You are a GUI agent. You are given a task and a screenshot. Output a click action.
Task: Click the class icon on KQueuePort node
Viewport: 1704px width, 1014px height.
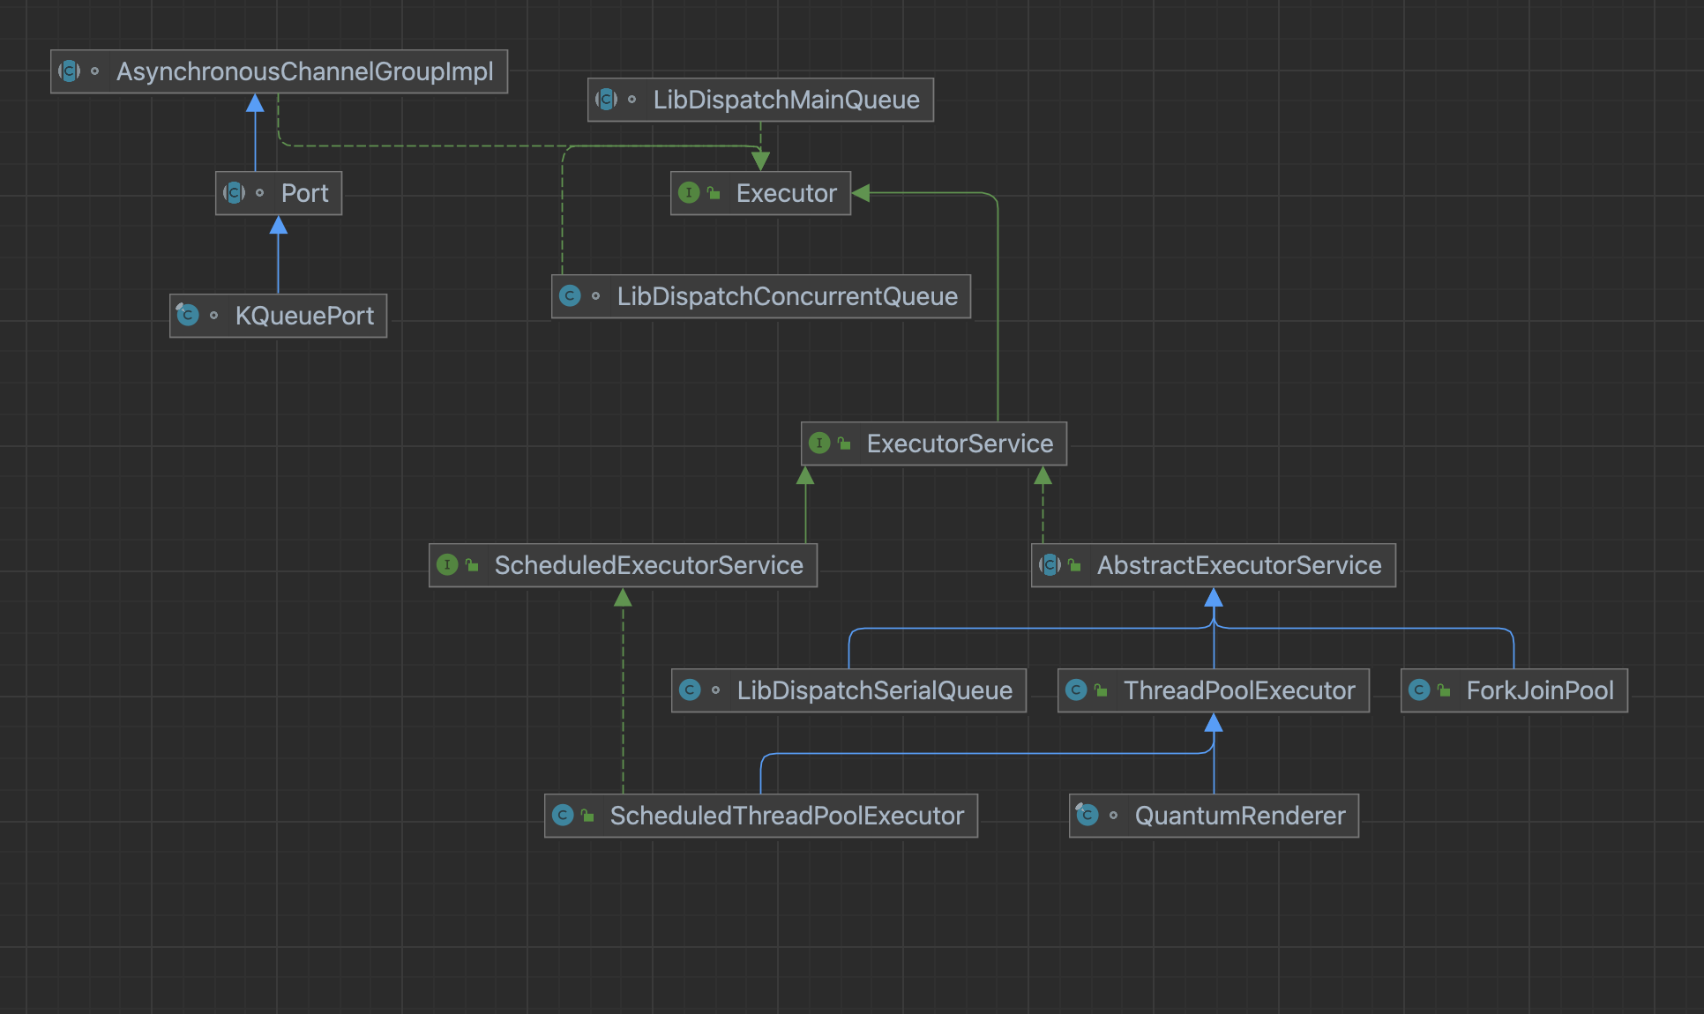tap(188, 315)
